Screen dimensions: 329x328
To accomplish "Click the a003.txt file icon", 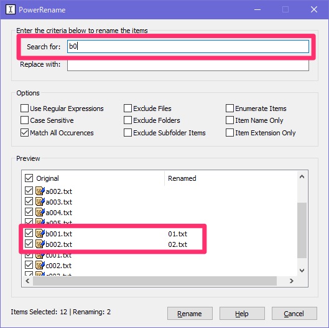I will pos(40,201).
